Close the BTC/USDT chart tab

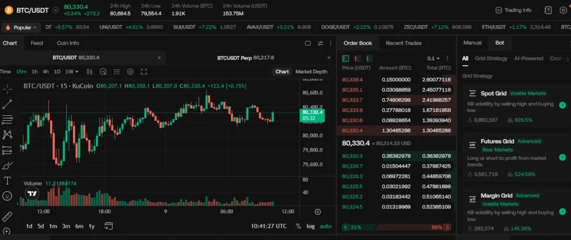(159, 57)
